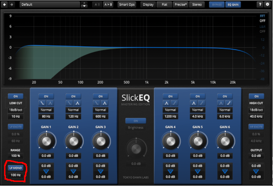
Task: Open the low cut 18dB/oct slope selector
Action: coord(15,110)
